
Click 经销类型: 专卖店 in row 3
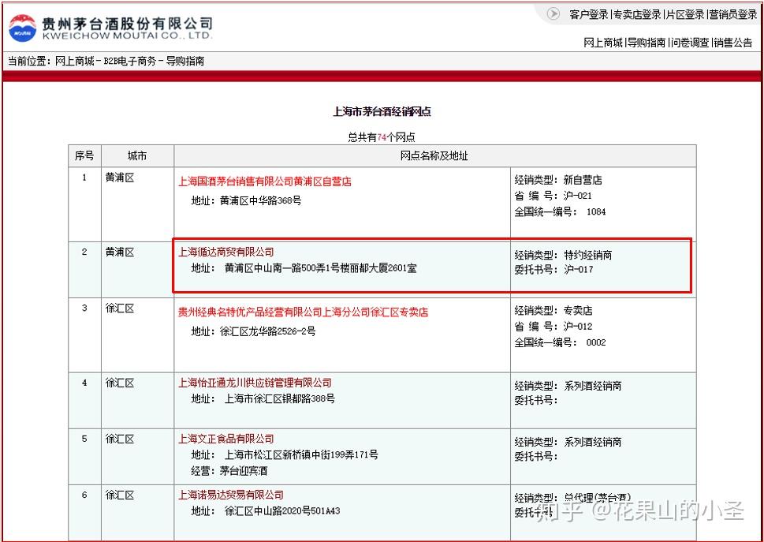pyautogui.click(x=553, y=311)
